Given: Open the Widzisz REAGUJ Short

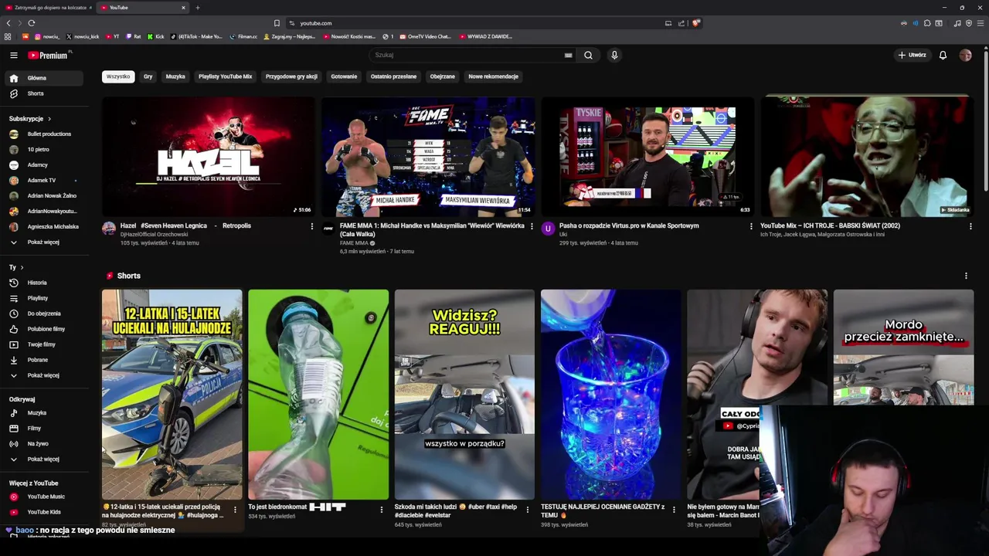Looking at the screenshot, I should click(464, 395).
